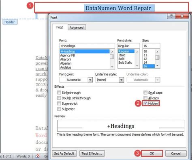Viewport: 192px width, 160px height.
Task: Click the font style list down arrow
Action: coord(137,66)
